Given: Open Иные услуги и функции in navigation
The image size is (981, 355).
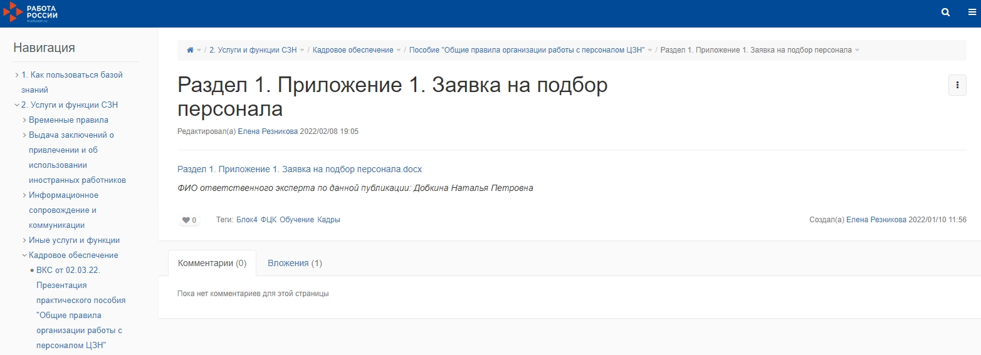Looking at the screenshot, I should point(74,240).
